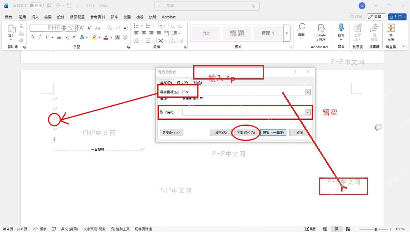Viewport: 410px width, 232px height.
Task: Apply subscript formatting
Action: pyautogui.click(x=67, y=37)
